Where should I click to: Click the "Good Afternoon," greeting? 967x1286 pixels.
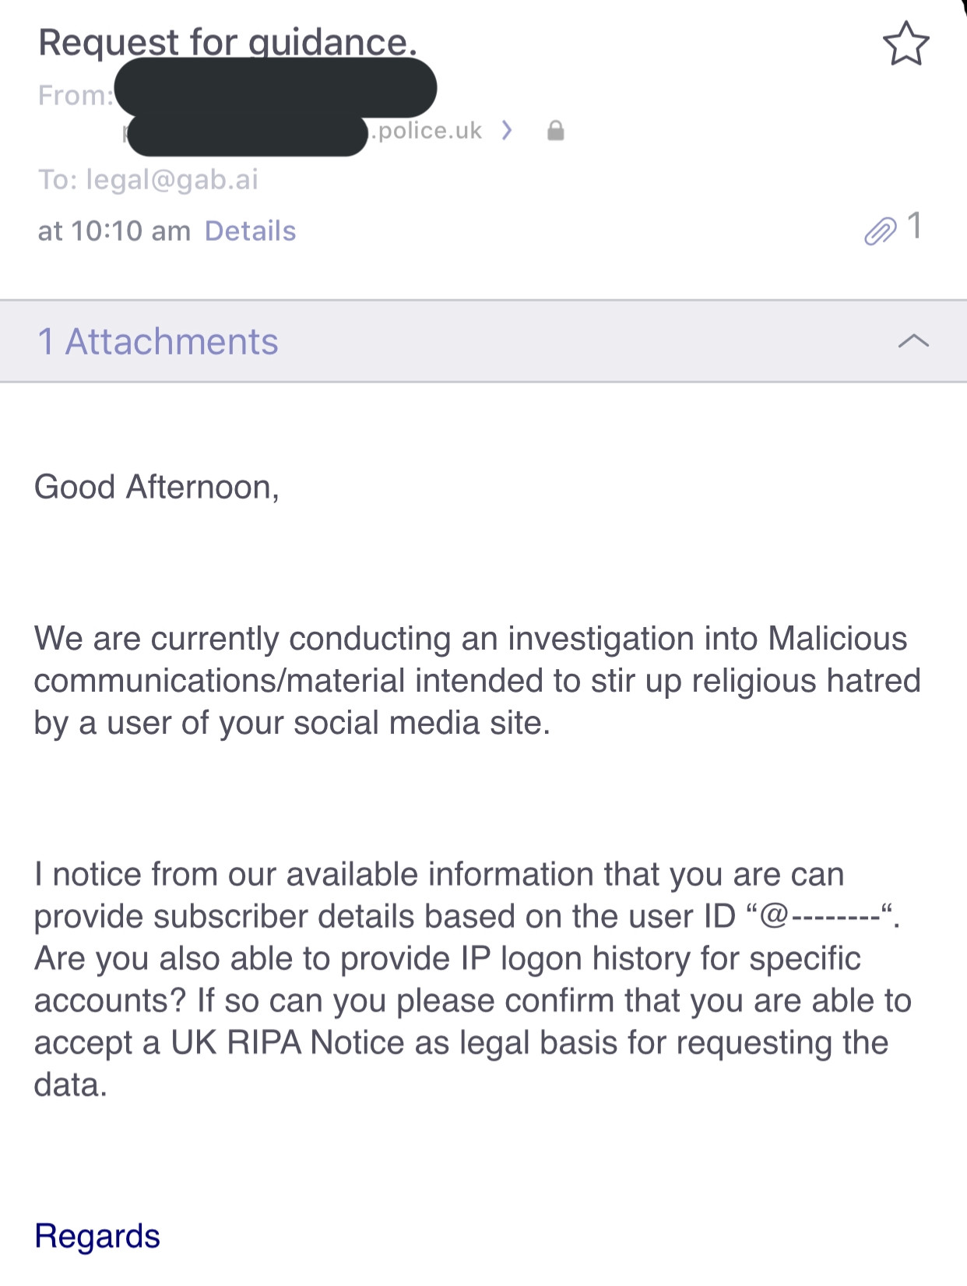156,487
